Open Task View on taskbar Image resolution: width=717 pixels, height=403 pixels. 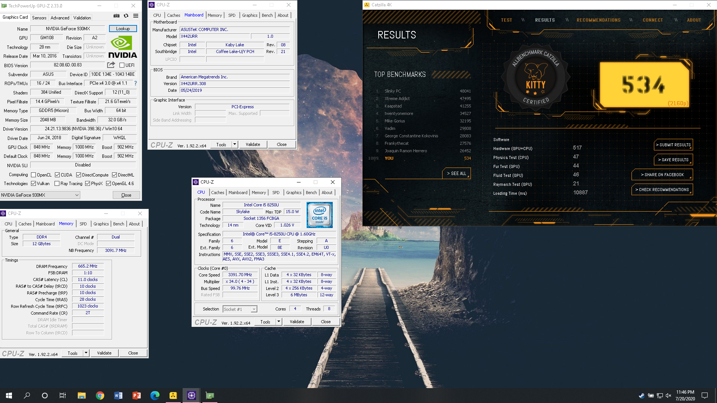pyautogui.click(x=63, y=395)
